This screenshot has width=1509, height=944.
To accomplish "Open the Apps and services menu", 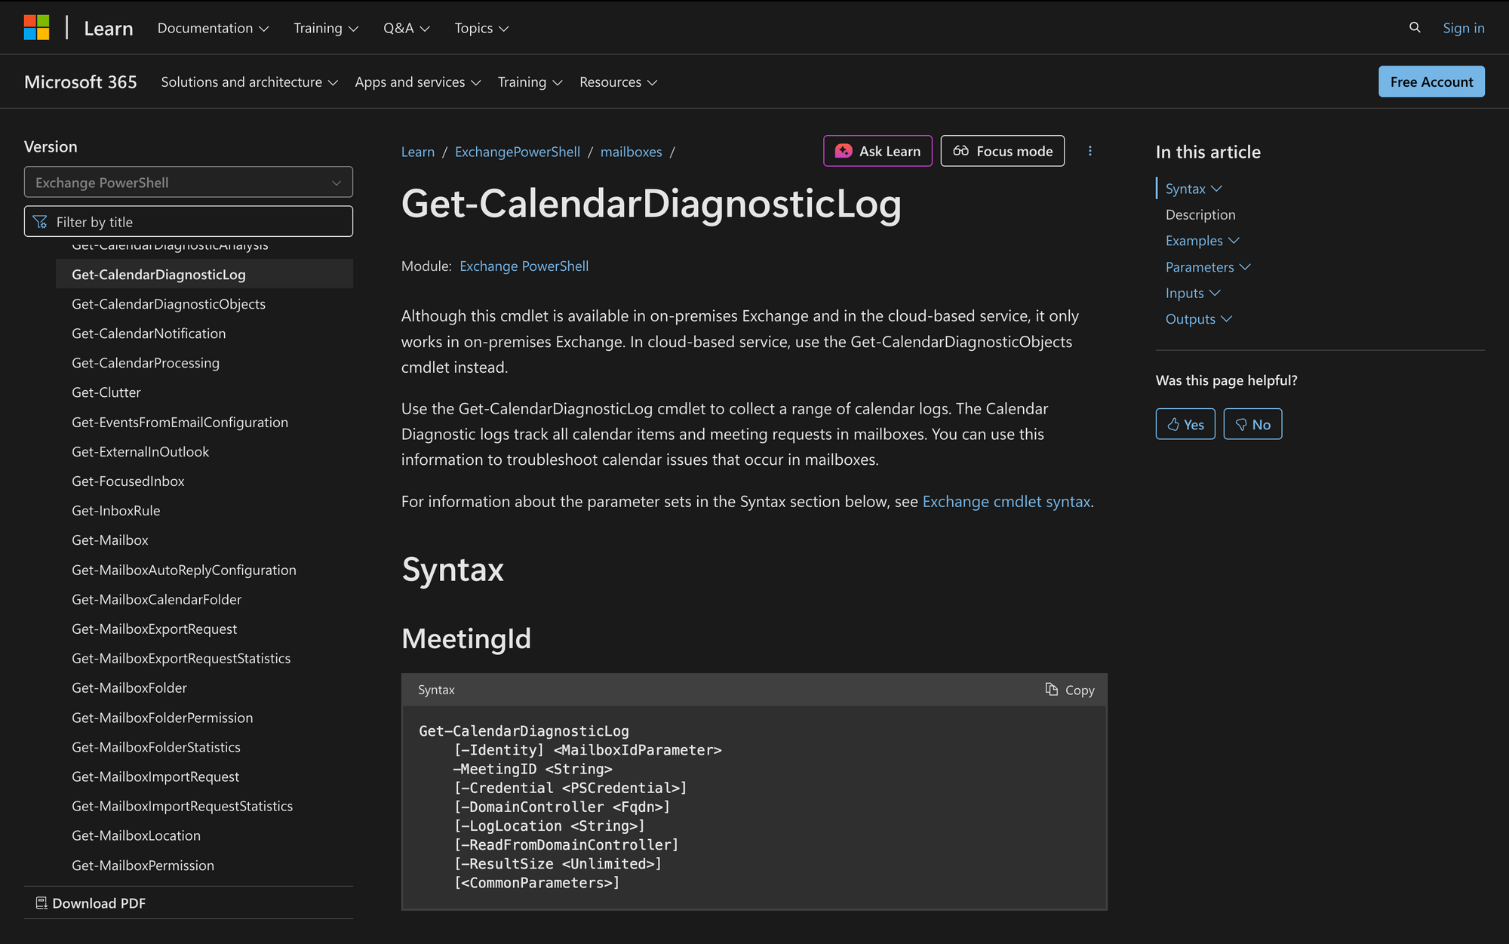I will point(417,82).
